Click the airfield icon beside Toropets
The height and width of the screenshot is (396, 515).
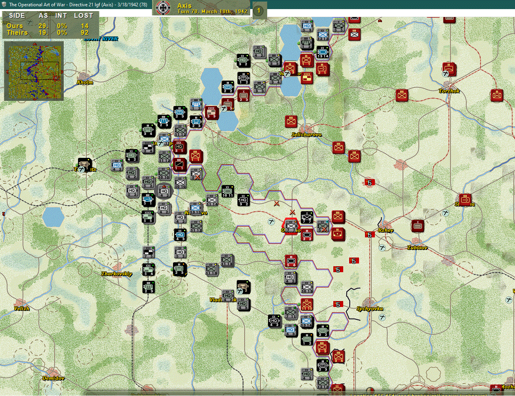tap(82, 169)
